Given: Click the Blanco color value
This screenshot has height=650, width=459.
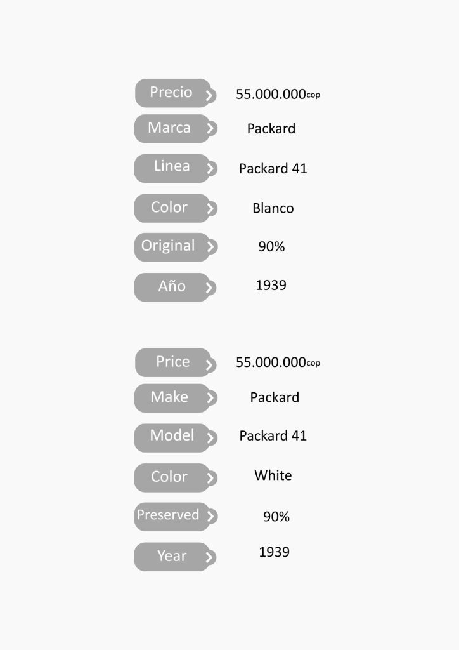Looking at the screenshot, I should click(x=273, y=208).
